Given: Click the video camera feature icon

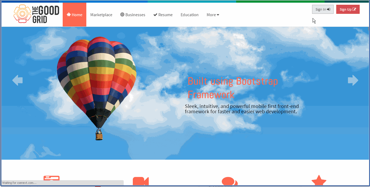Looking at the screenshot, I should pos(141,181).
